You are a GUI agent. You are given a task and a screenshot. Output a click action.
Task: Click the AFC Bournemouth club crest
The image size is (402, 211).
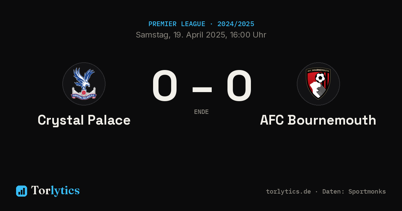pyautogui.click(x=318, y=84)
